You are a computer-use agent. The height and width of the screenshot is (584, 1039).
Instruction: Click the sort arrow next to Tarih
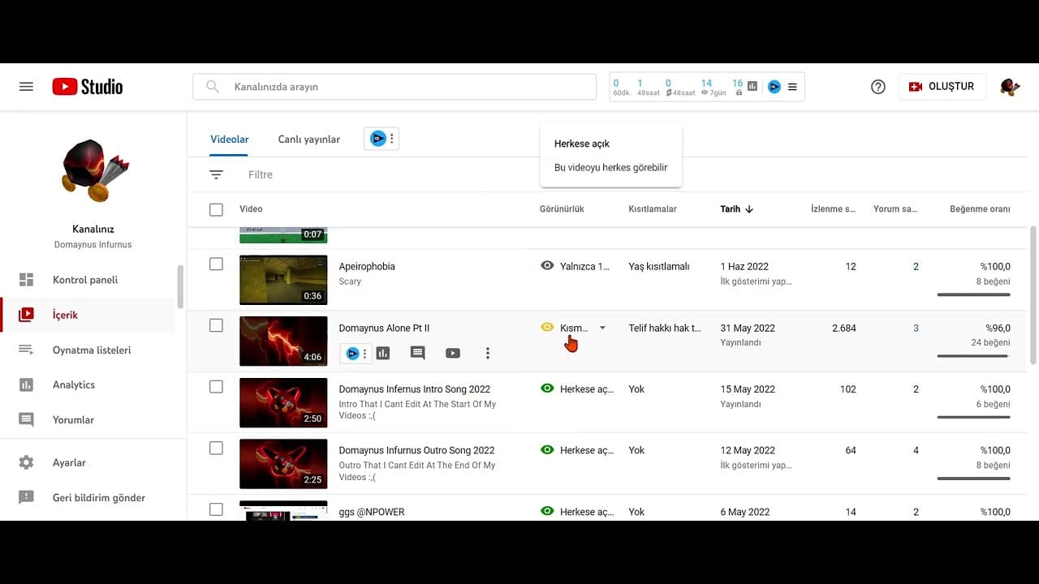[x=748, y=209]
